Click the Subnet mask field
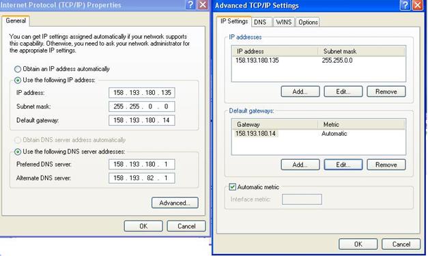Image resolution: width=428 pixels, height=256 pixels. click(142, 106)
